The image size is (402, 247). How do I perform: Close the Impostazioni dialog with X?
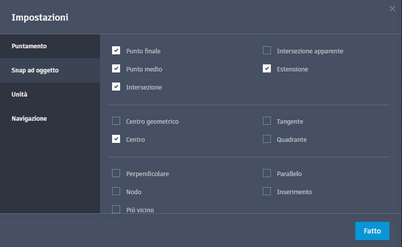[x=392, y=8]
